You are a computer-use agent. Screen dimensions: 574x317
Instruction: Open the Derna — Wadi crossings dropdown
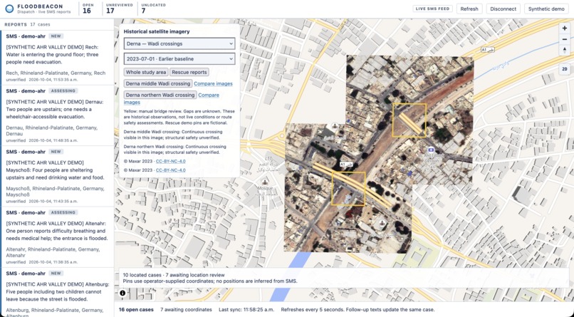coord(179,43)
